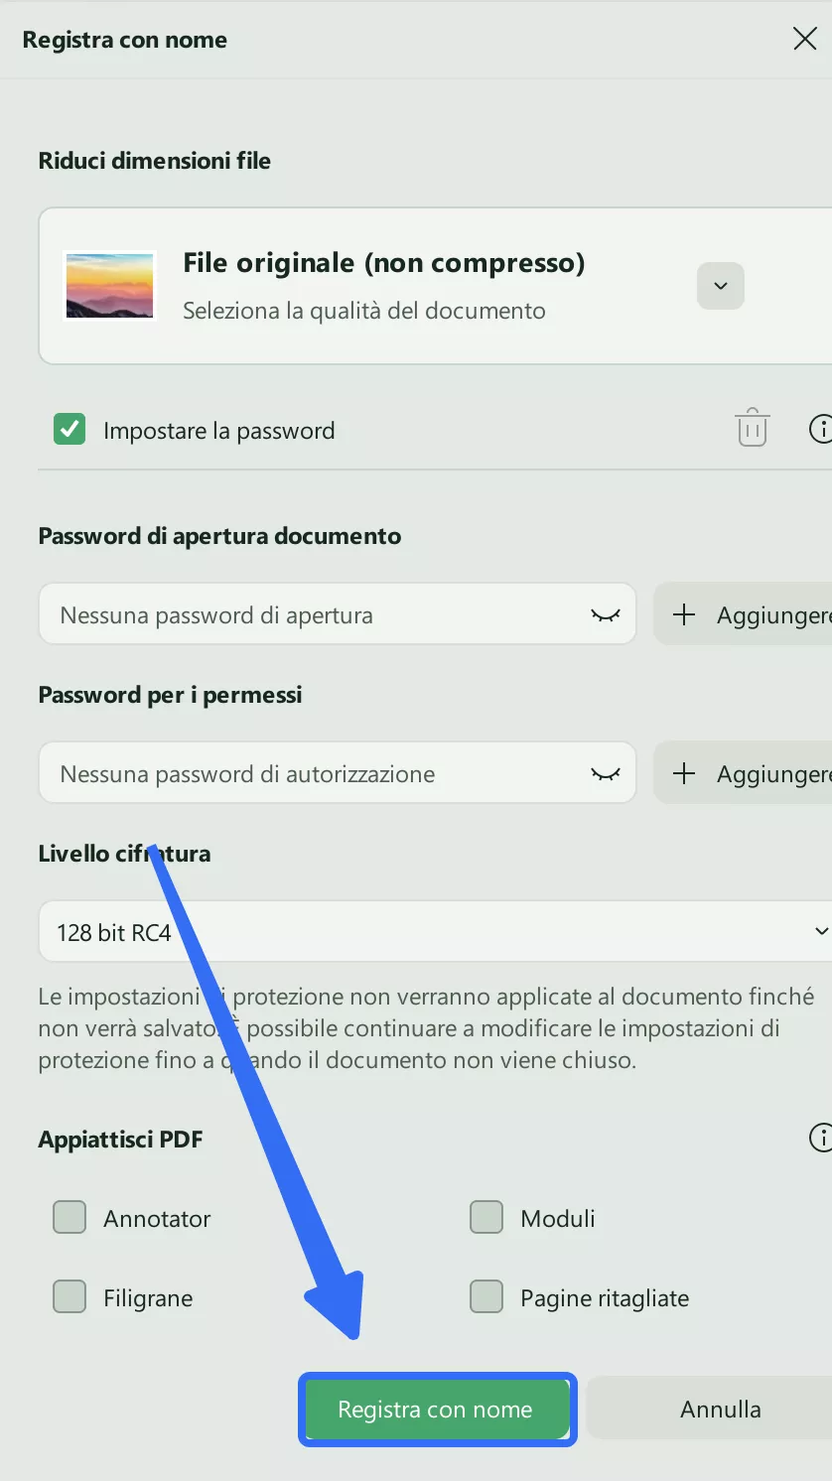Image resolution: width=832 pixels, height=1481 pixels.
Task: Delete password settings with trash icon
Action: click(x=752, y=428)
